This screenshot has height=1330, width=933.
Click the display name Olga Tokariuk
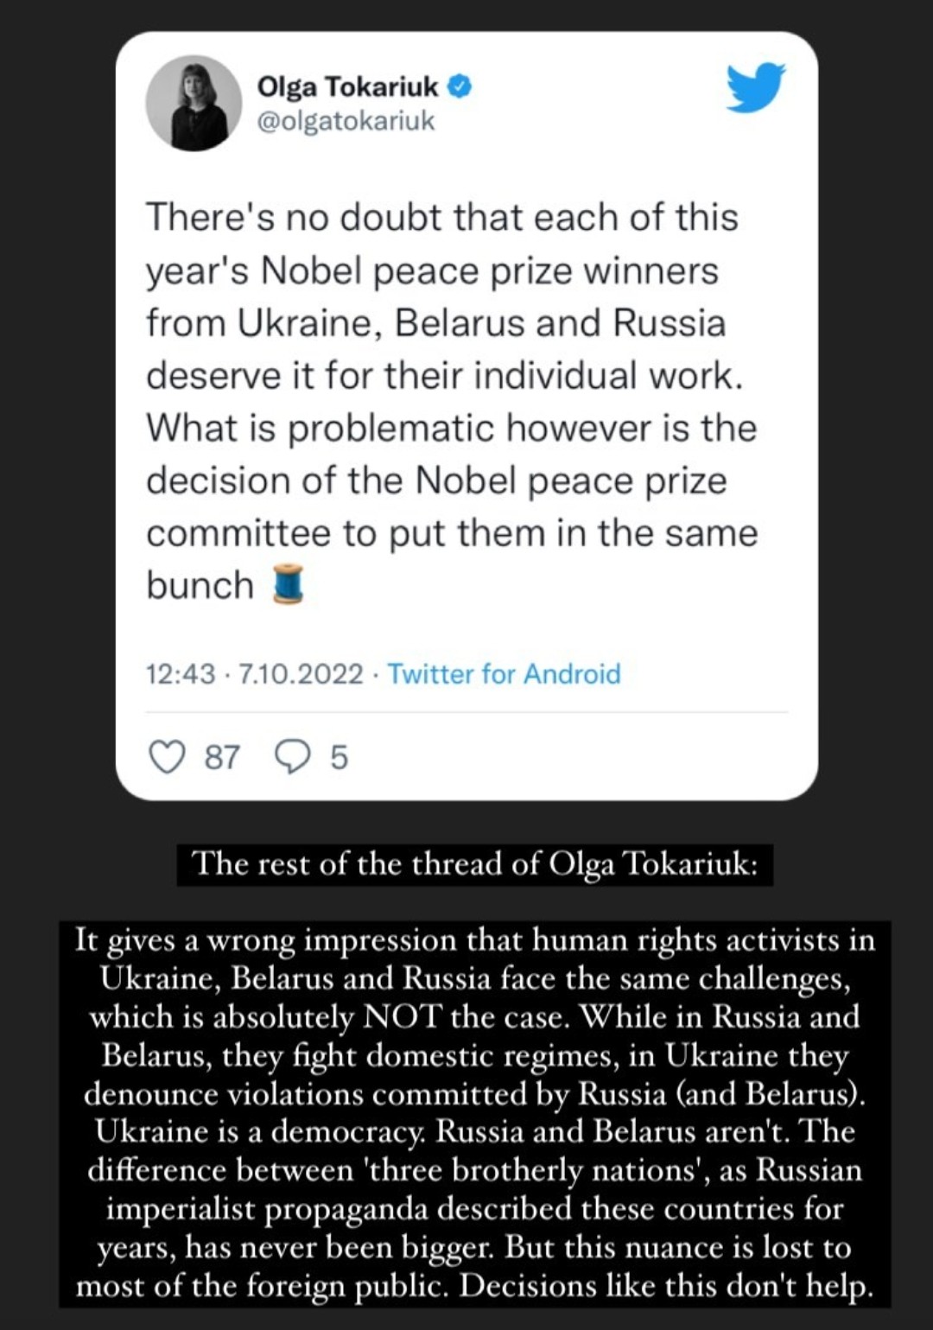tap(348, 86)
